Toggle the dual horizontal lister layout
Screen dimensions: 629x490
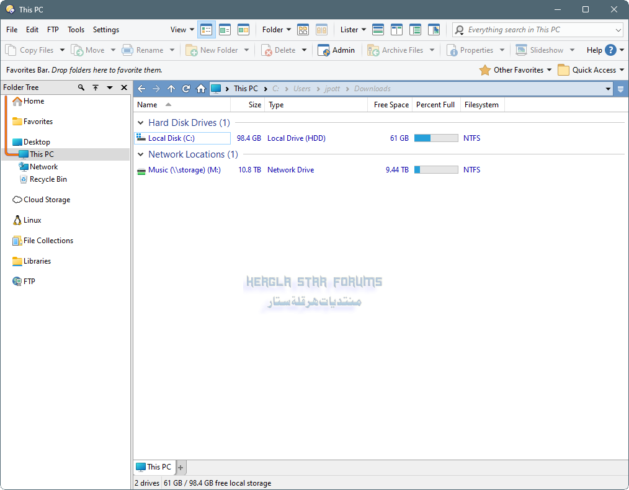coord(378,30)
